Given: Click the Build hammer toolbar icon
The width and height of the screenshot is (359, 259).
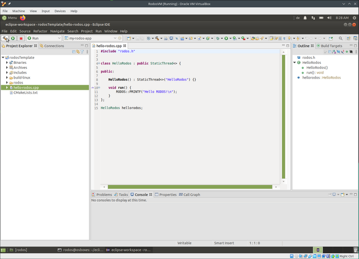Looking at the screenshot, I should tap(5, 38).
